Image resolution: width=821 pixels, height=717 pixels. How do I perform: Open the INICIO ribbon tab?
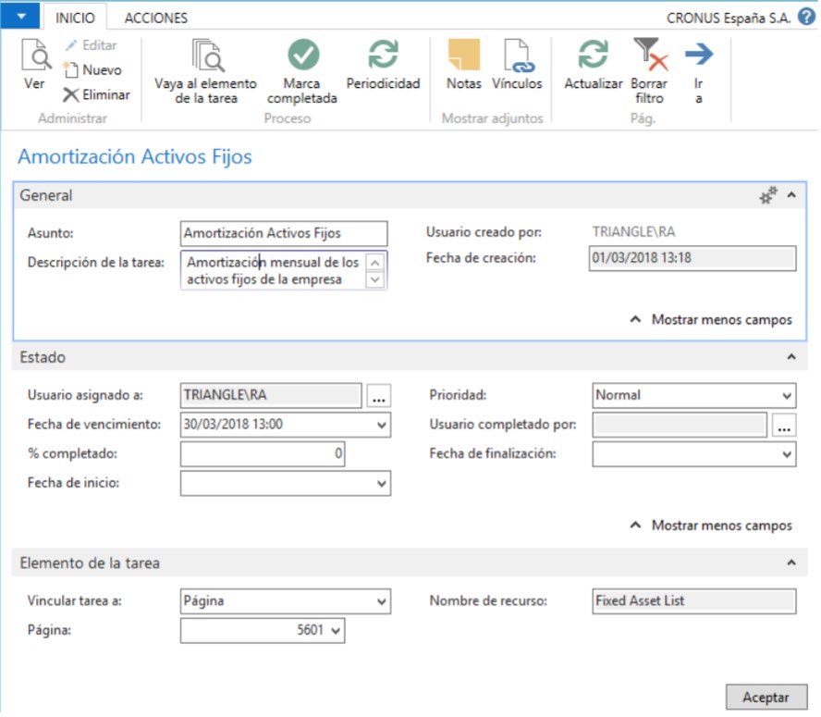tap(76, 17)
